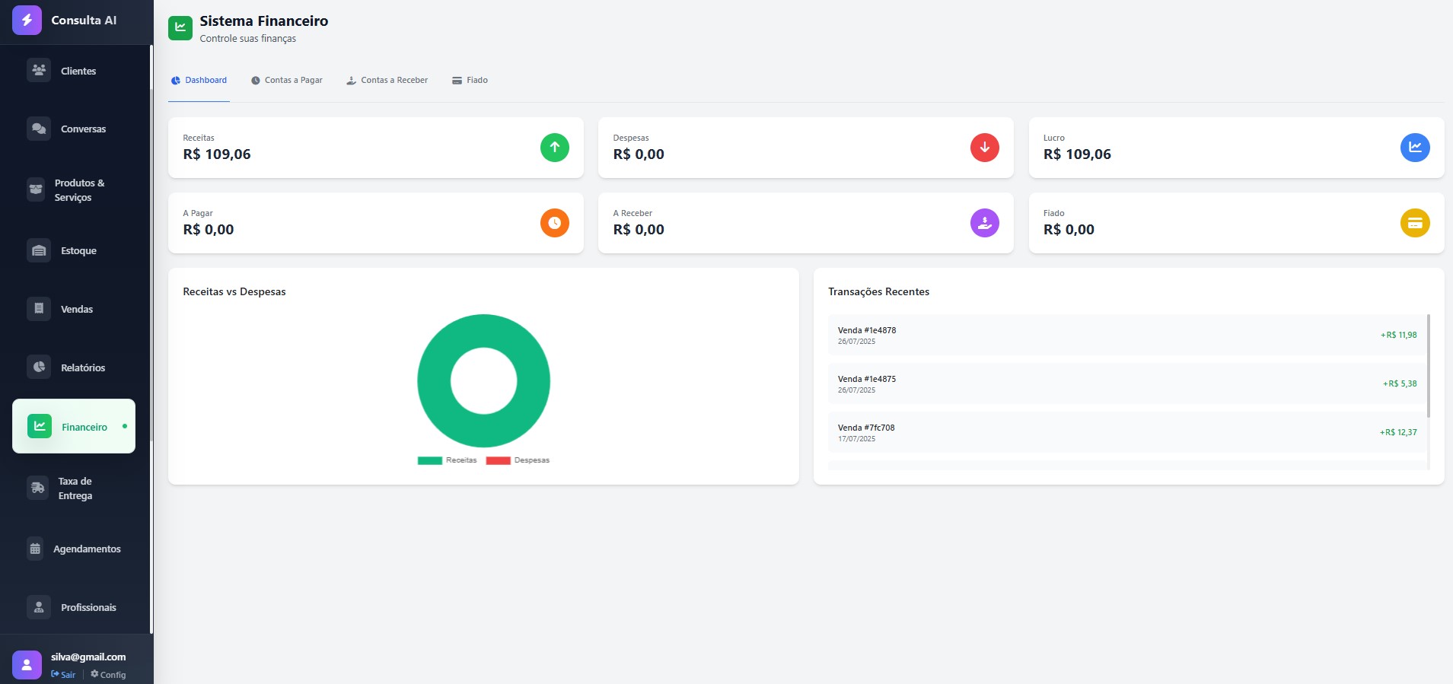The image size is (1453, 684).
Task: Open the Fiado tab
Action: (470, 81)
